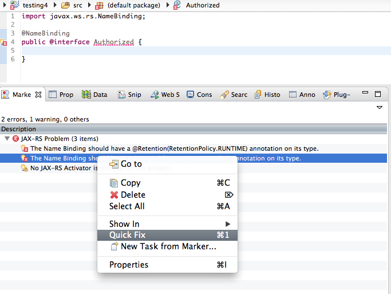Click the testing4 breadcrumb label
This screenshot has width=391, height=294.
(x=35, y=5)
